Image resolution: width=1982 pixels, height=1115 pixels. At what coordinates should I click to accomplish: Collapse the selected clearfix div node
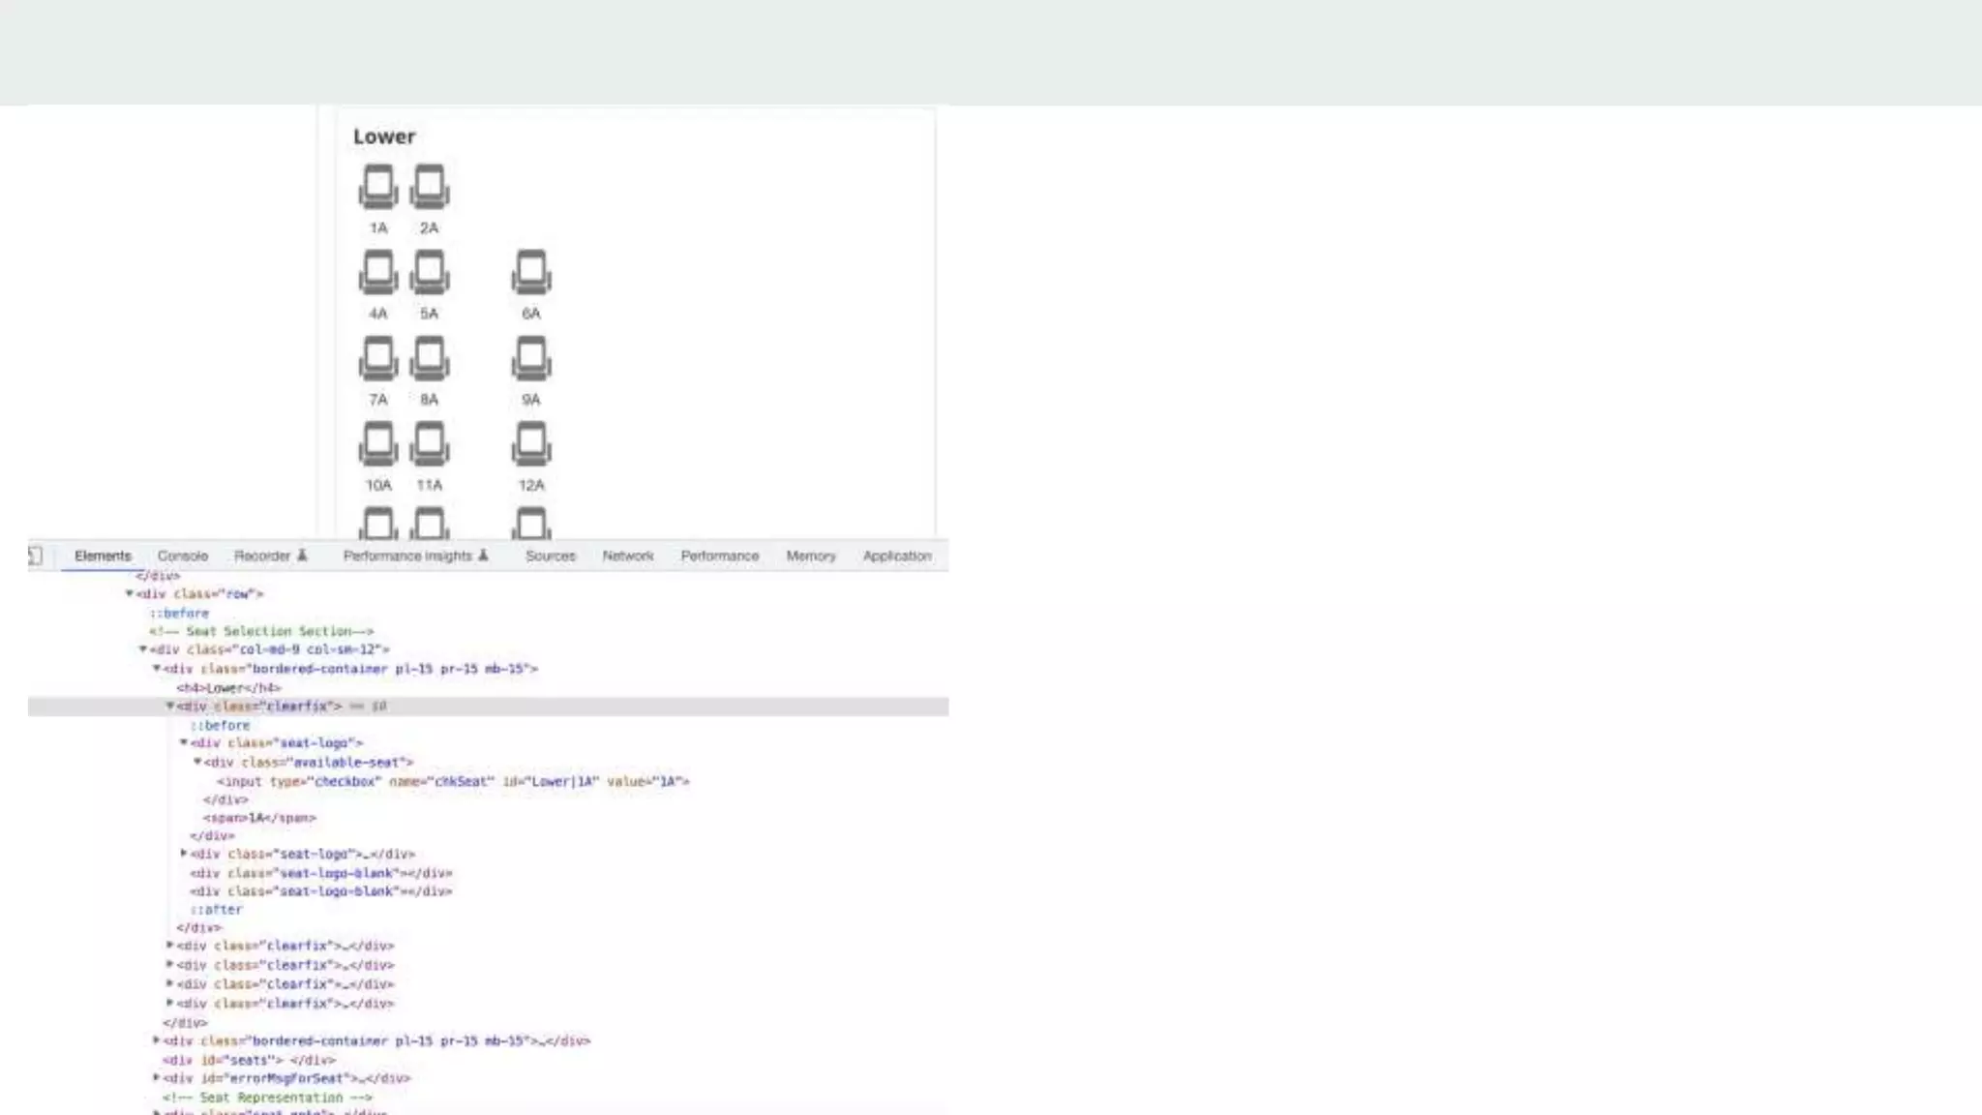(170, 707)
